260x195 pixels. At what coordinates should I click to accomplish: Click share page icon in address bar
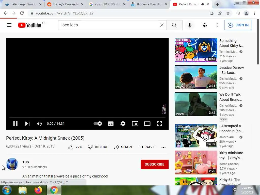220,13
